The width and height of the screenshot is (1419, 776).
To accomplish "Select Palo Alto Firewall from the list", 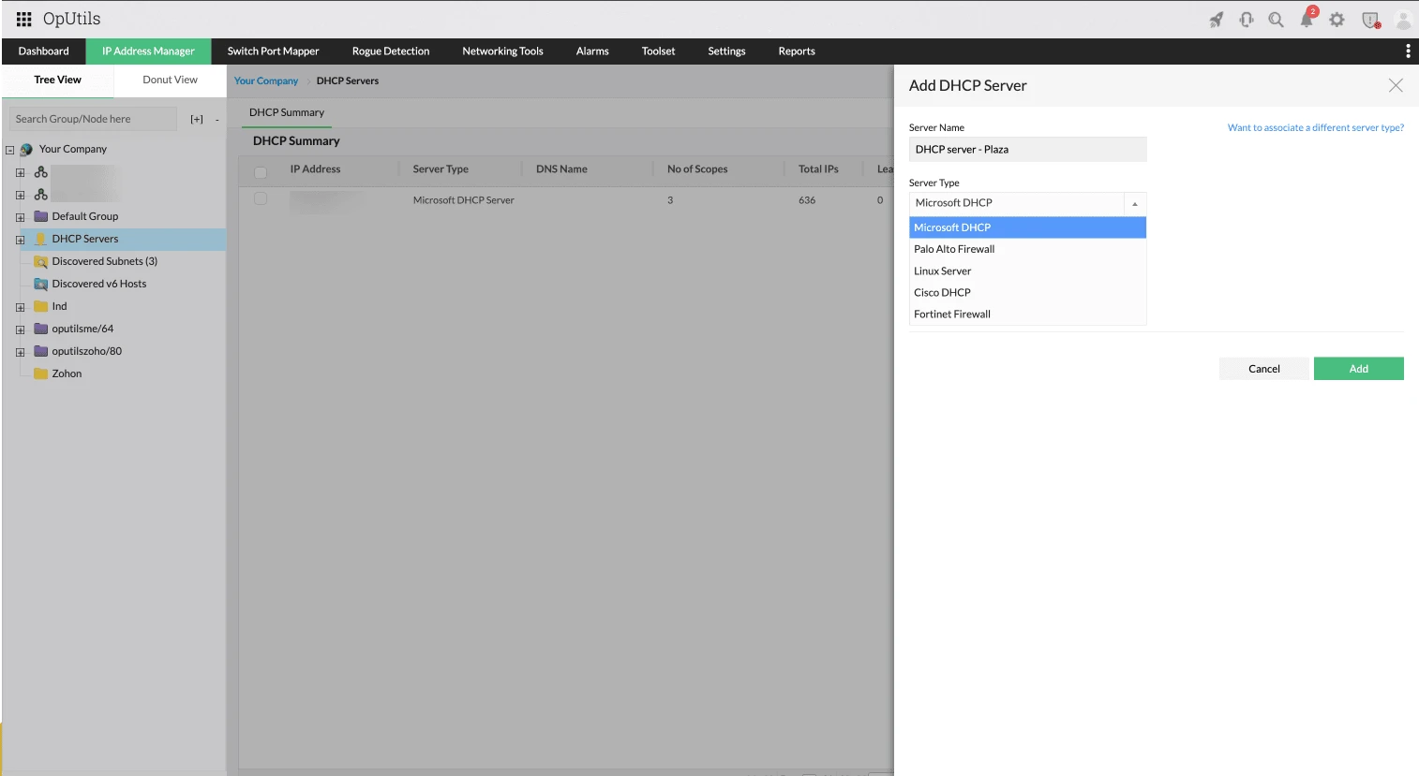I will [953, 248].
